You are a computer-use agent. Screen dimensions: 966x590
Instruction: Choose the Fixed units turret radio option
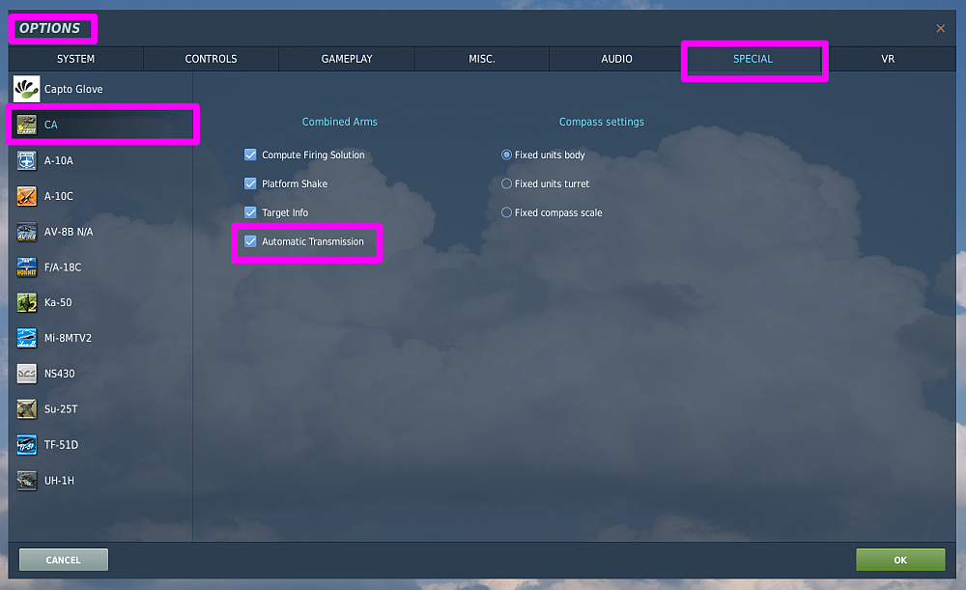(x=506, y=183)
